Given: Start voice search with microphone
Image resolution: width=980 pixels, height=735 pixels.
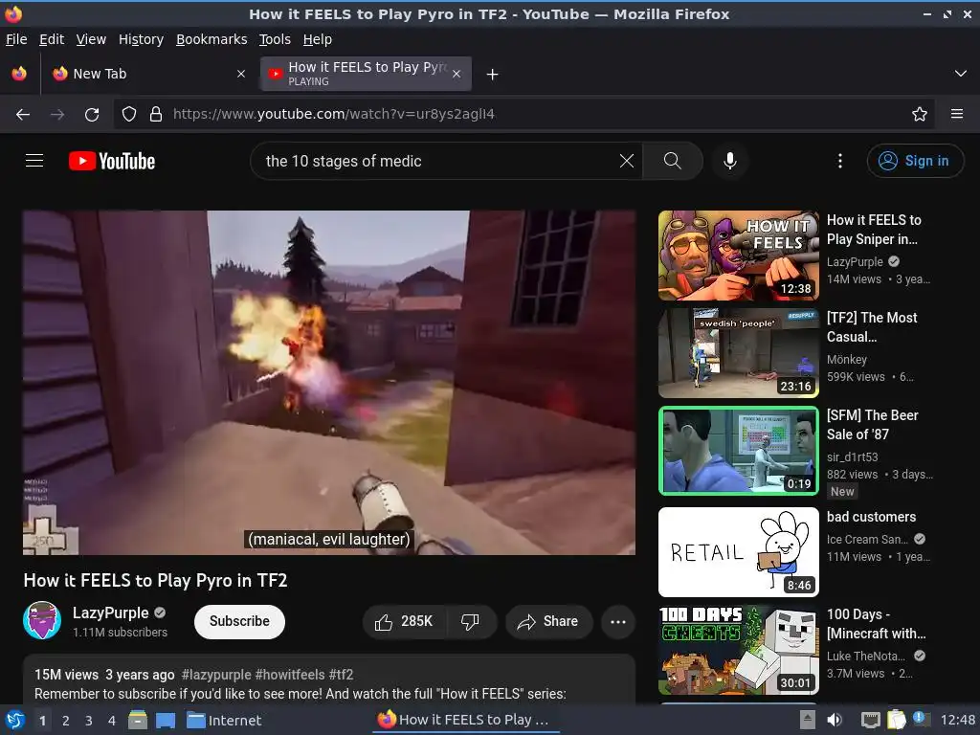Looking at the screenshot, I should pos(729,161).
